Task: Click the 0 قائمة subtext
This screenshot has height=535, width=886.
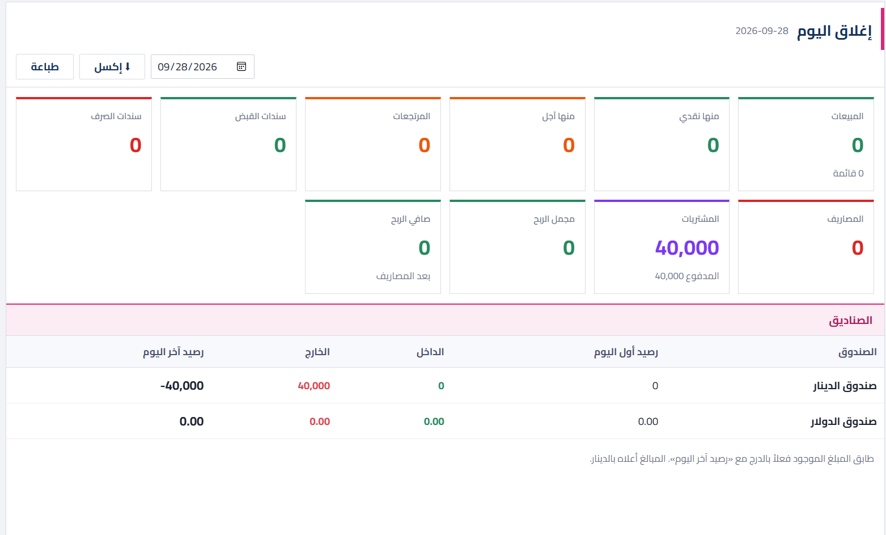Action: (x=848, y=173)
